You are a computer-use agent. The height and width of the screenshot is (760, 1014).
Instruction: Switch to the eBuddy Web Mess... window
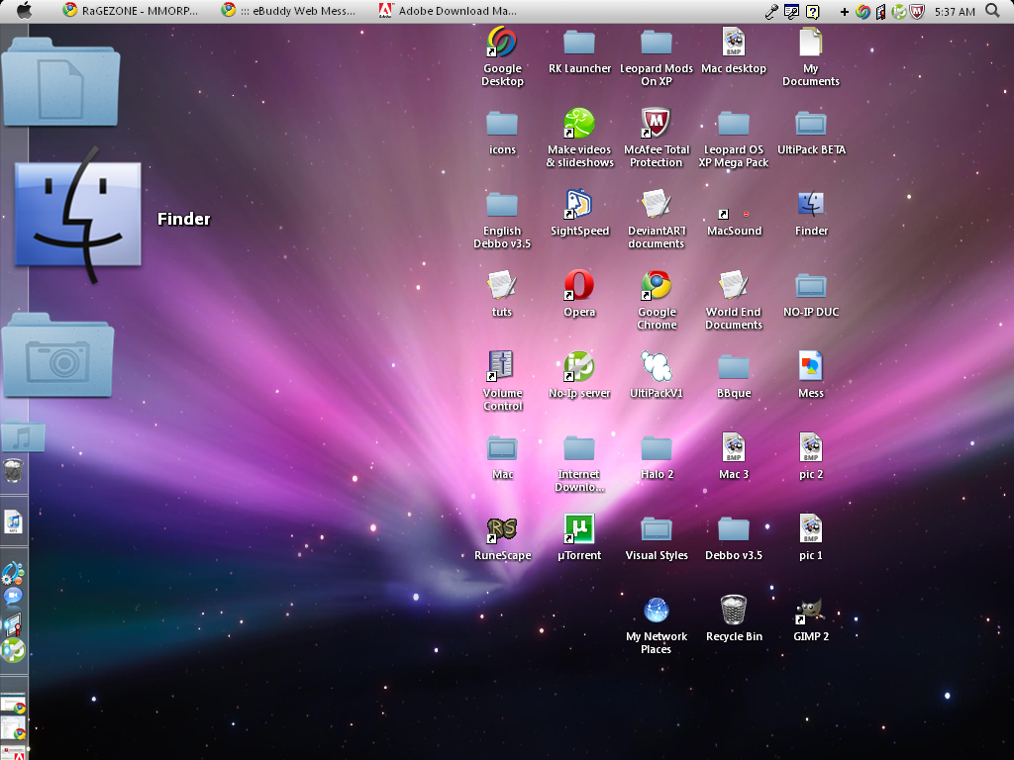[x=288, y=11]
